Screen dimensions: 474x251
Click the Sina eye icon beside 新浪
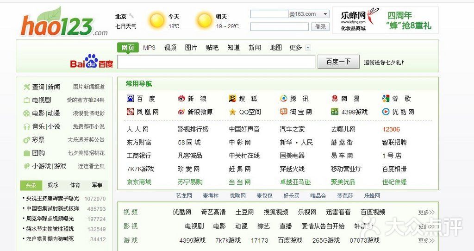coord(181,98)
